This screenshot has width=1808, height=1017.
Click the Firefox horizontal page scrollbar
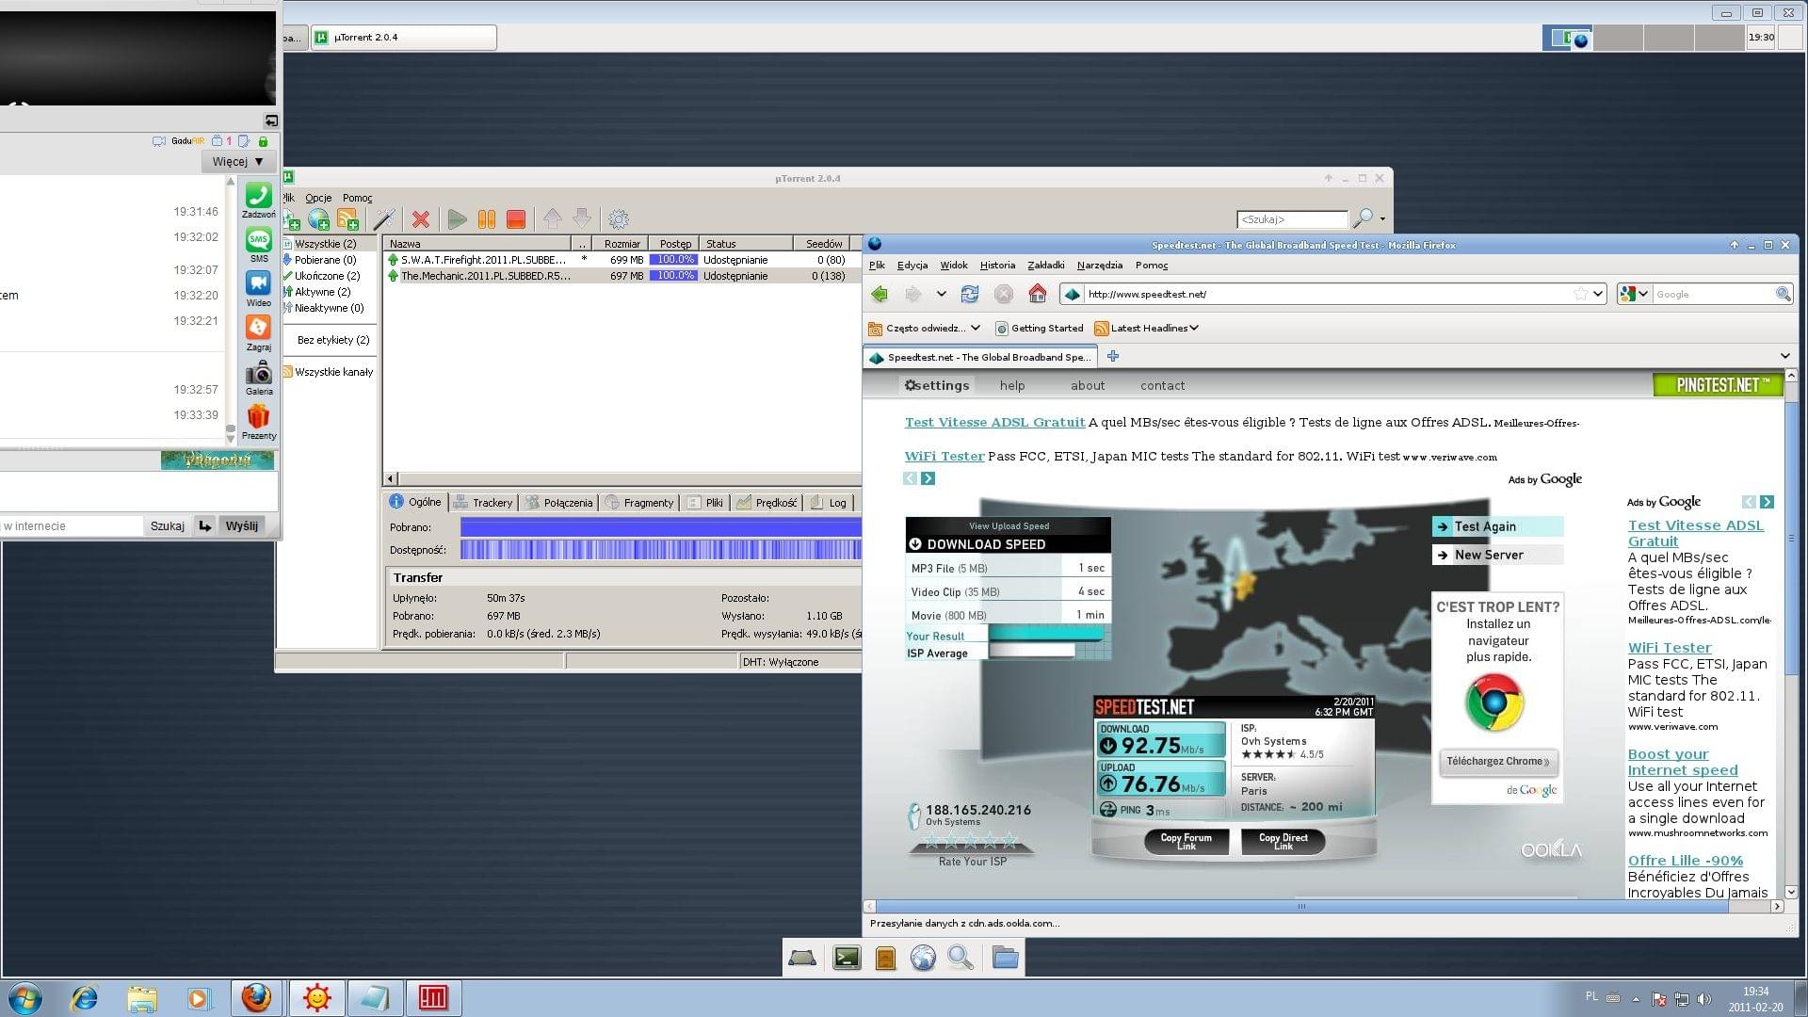click(x=1299, y=907)
